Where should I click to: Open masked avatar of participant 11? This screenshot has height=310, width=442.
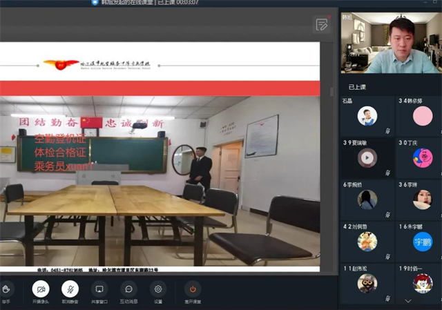click(x=367, y=284)
